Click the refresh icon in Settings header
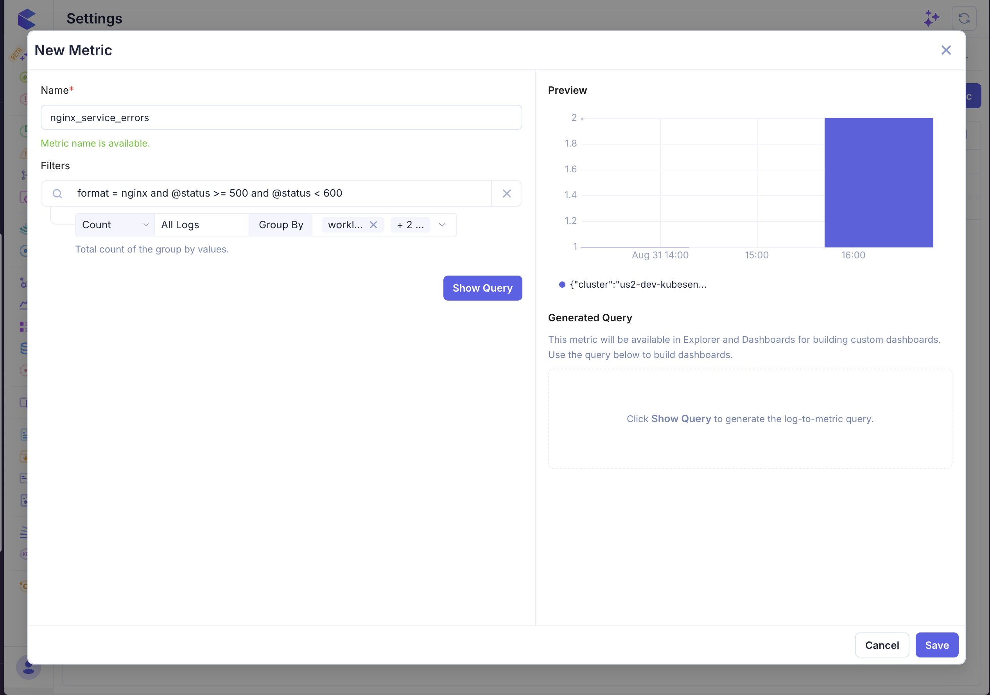Image resolution: width=990 pixels, height=695 pixels. point(964,18)
